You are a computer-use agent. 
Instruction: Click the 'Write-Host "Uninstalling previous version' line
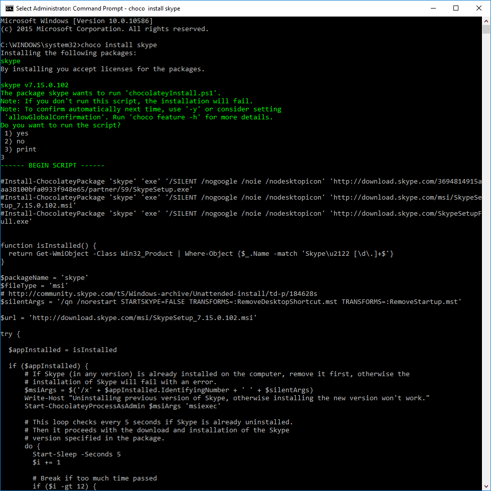pyautogui.click(x=227, y=398)
